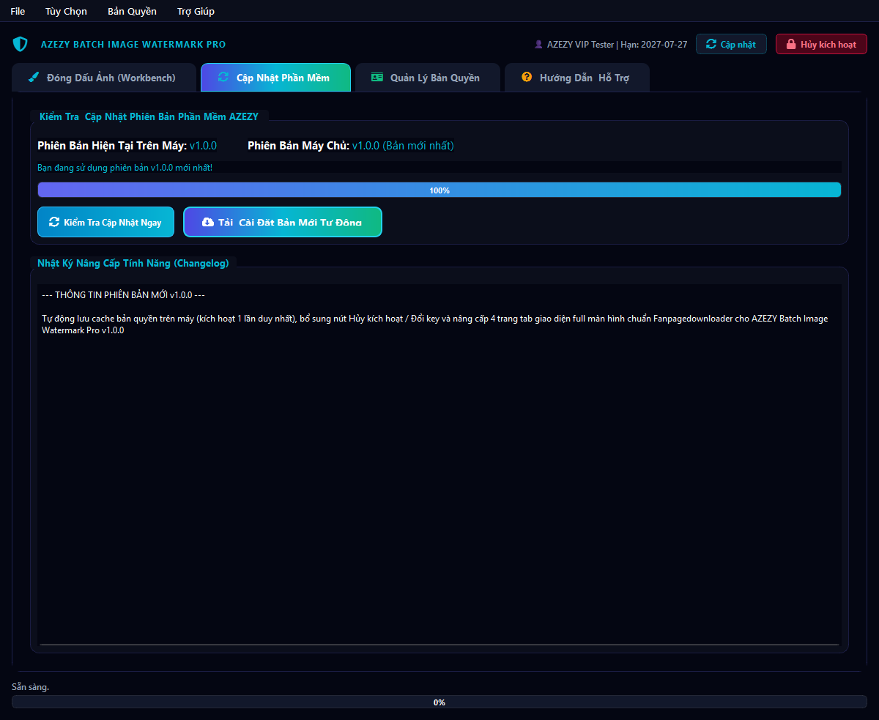Click the Kiểm Tra Cập Nhật Phiên Bản group title
879x720 pixels.
pyautogui.click(x=149, y=116)
